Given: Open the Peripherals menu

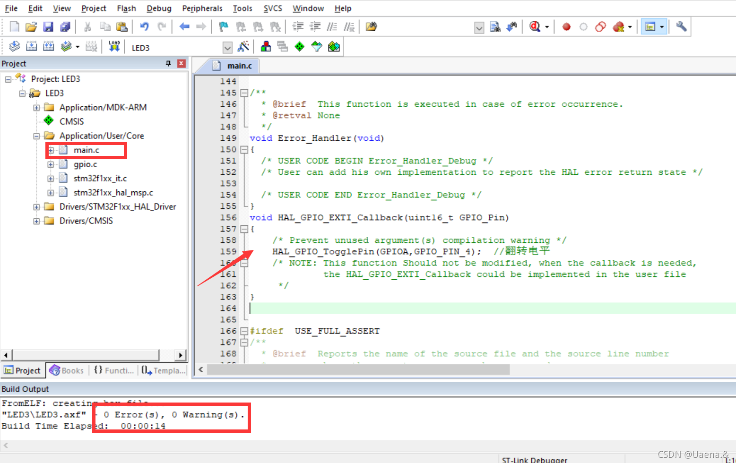Looking at the screenshot, I should 202,9.
